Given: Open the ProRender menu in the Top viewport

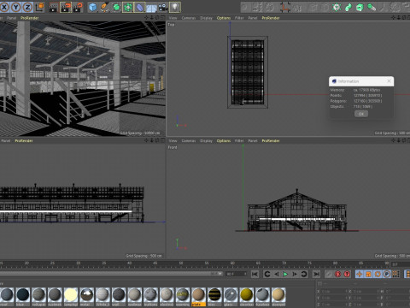Looking at the screenshot, I should 271,18.
